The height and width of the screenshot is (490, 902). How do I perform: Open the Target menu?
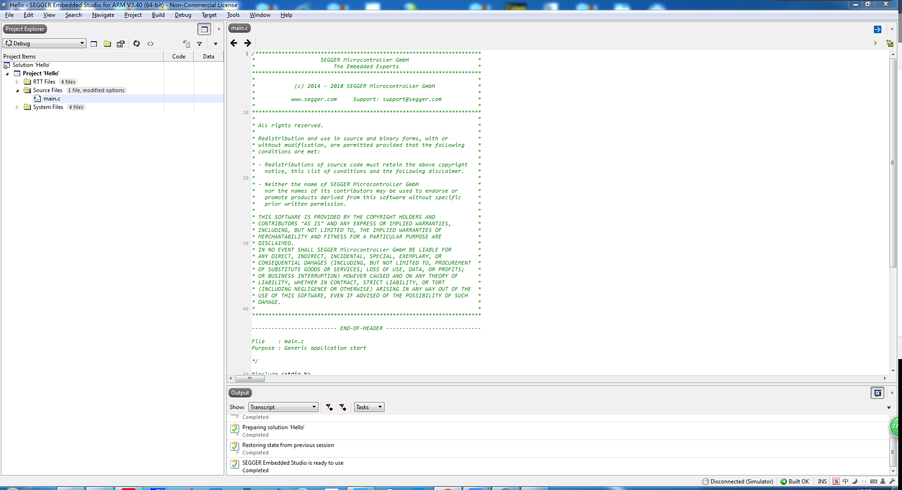209,15
